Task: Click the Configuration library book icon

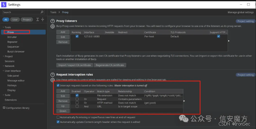Action: pyautogui.click(x=4, y=108)
